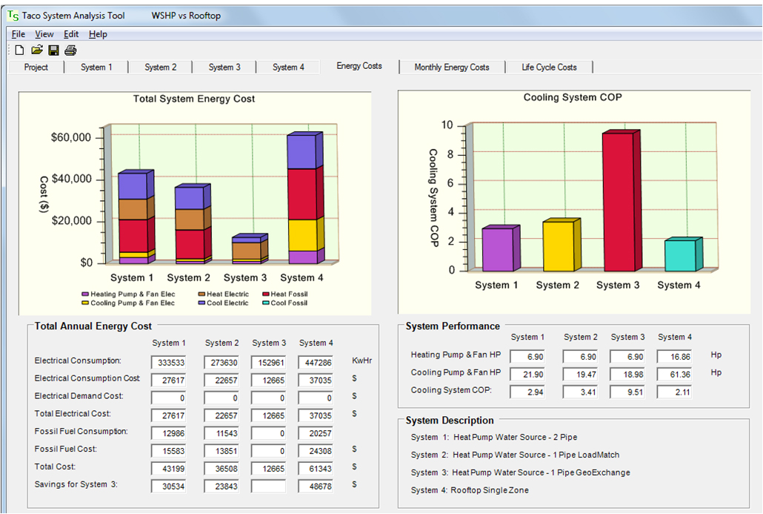Image resolution: width=763 pixels, height=514 pixels.
Task: Click the Heat Fossil red legend swatch
Action: click(x=266, y=294)
